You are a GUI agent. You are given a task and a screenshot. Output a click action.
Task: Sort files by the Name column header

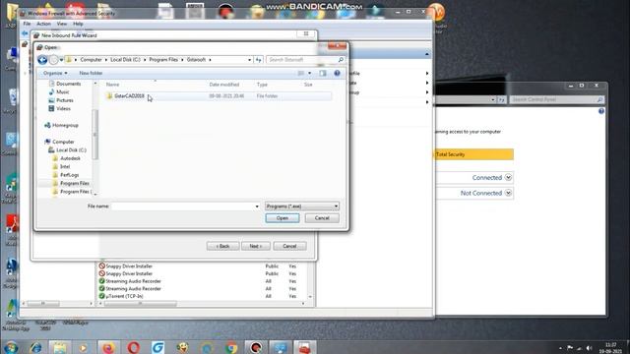coord(112,85)
